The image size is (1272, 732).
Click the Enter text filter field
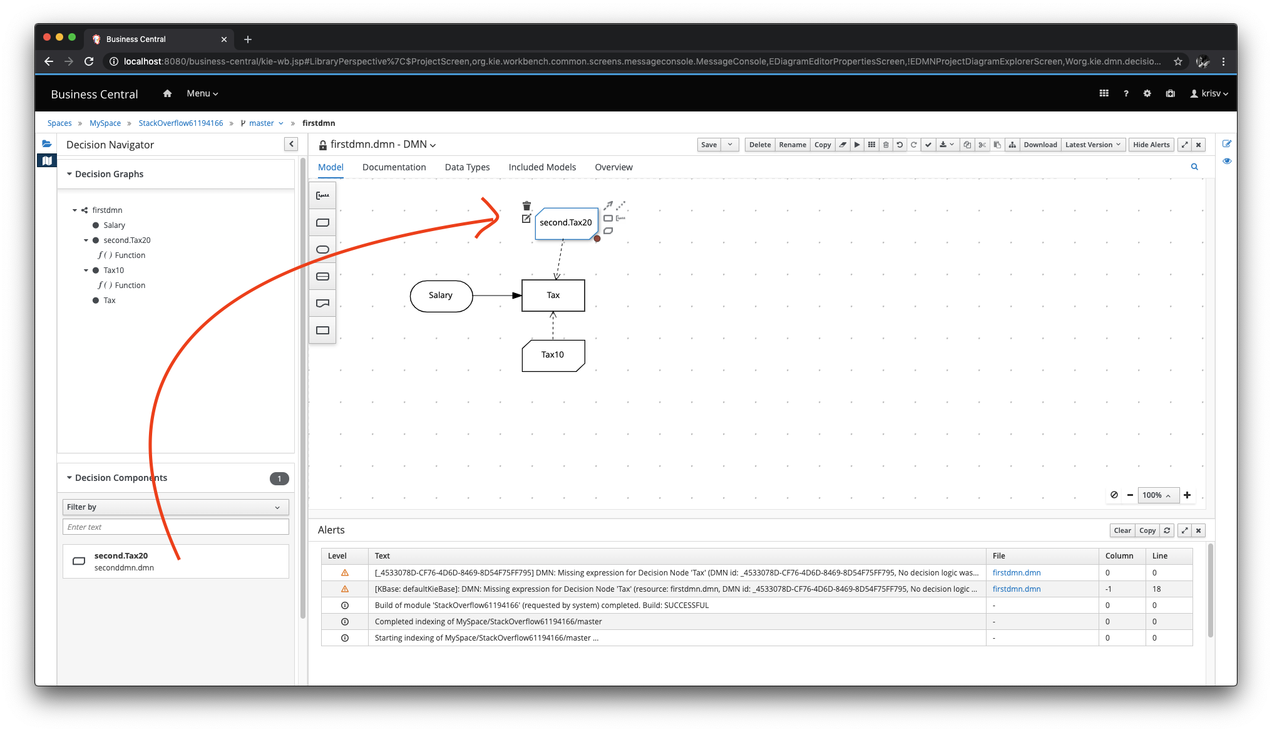pos(175,527)
